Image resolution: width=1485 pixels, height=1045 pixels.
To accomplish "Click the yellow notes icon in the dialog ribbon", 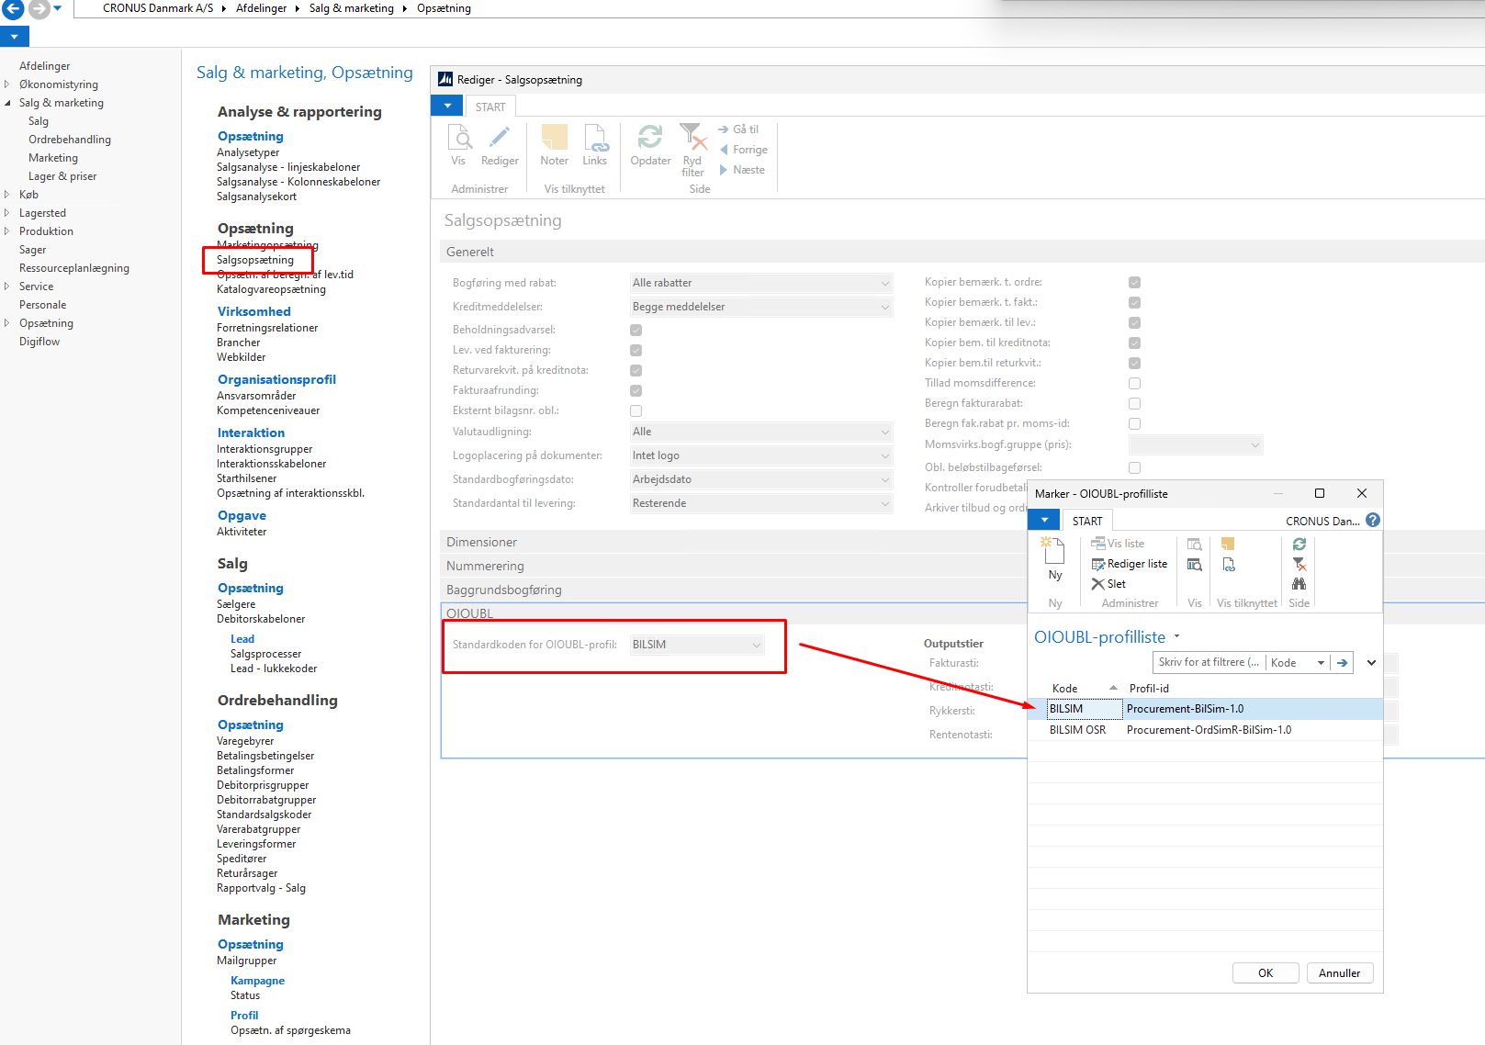I will pos(1228,545).
